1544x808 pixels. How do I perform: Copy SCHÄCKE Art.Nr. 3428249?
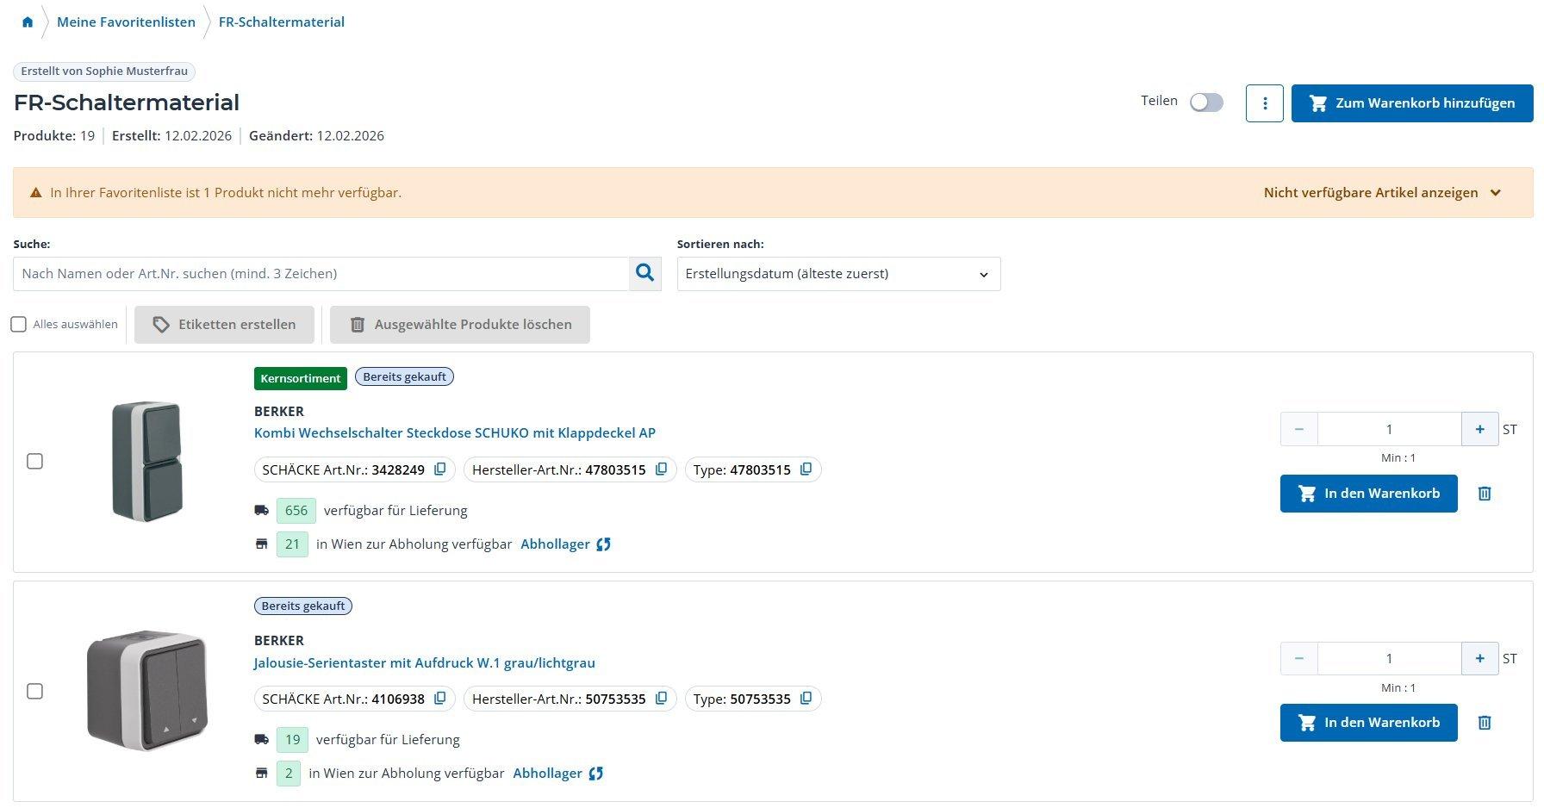click(440, 469)
